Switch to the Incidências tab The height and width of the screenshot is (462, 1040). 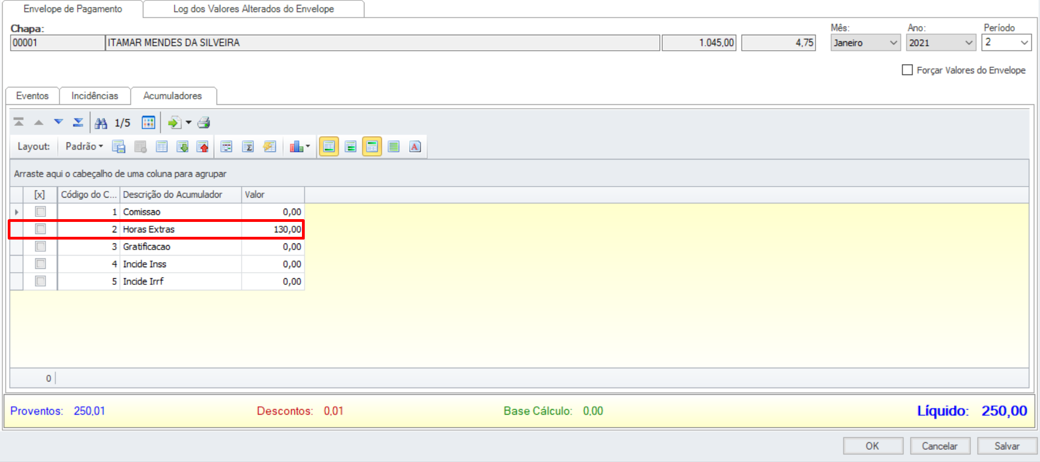coord(94,96)
